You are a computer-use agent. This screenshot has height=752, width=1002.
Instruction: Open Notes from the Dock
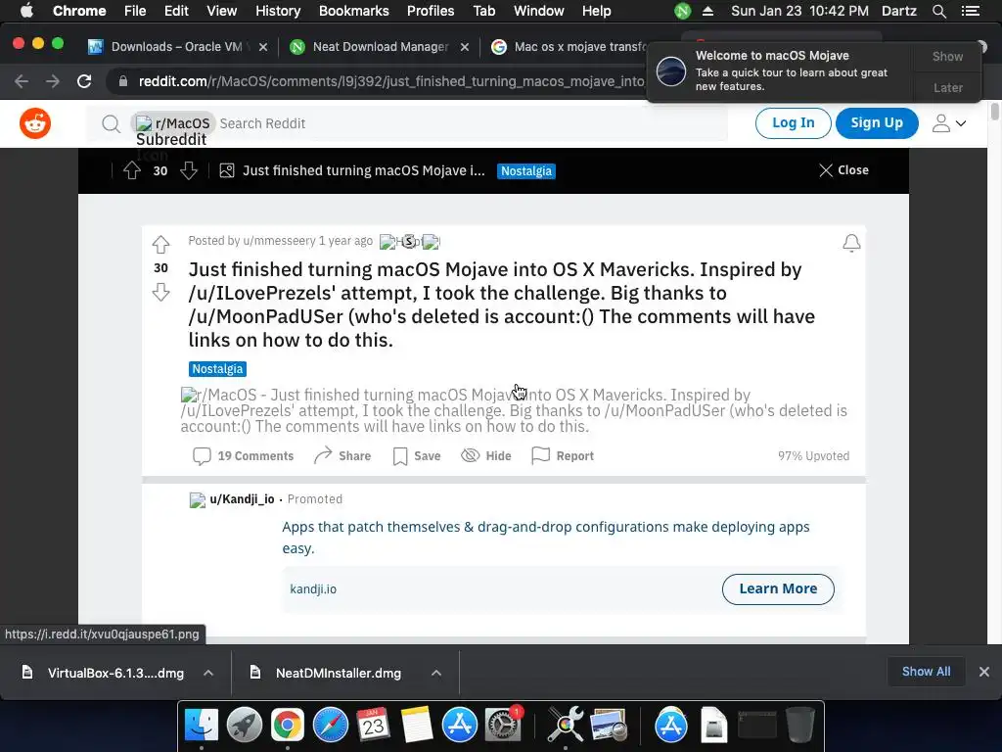pyautogui.click(x=417, y=725)
